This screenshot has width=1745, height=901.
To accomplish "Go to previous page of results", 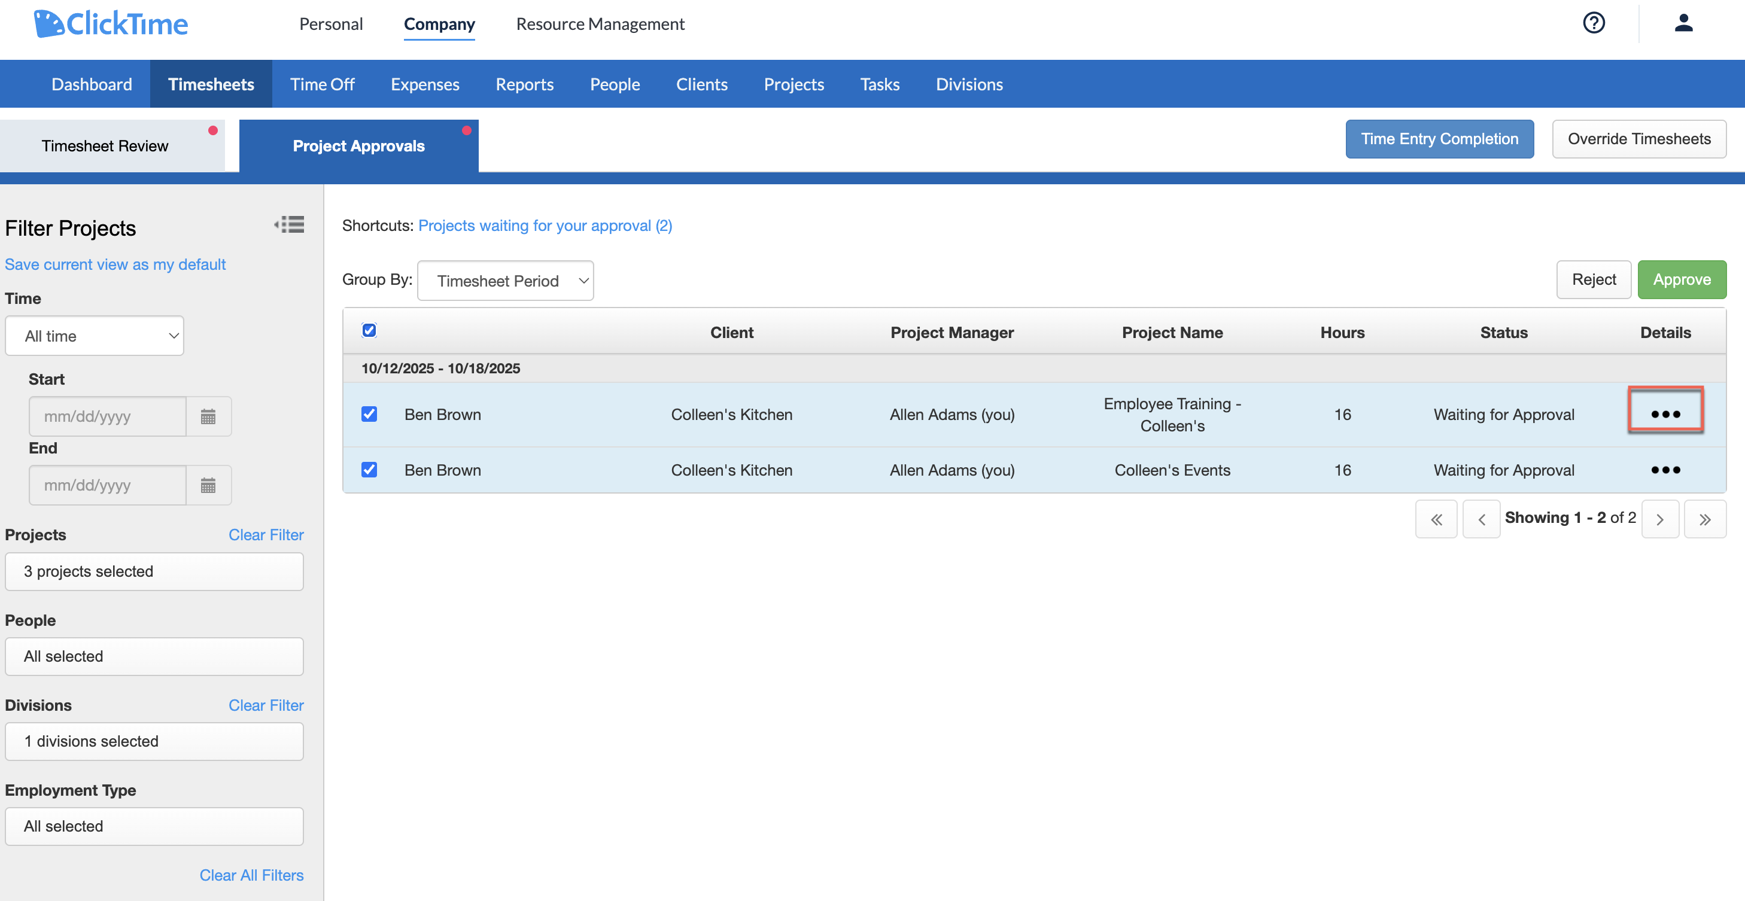I will point(1482,519).
